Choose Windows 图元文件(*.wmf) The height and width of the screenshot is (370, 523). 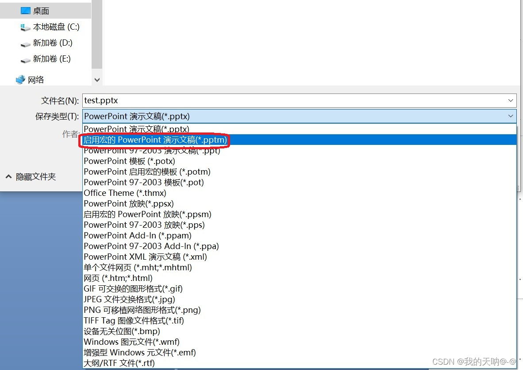coord(300,342)
